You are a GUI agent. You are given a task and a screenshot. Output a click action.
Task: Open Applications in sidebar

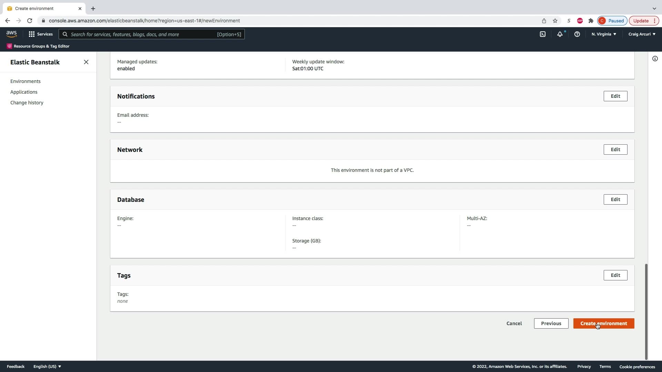[x=24, y=92]
